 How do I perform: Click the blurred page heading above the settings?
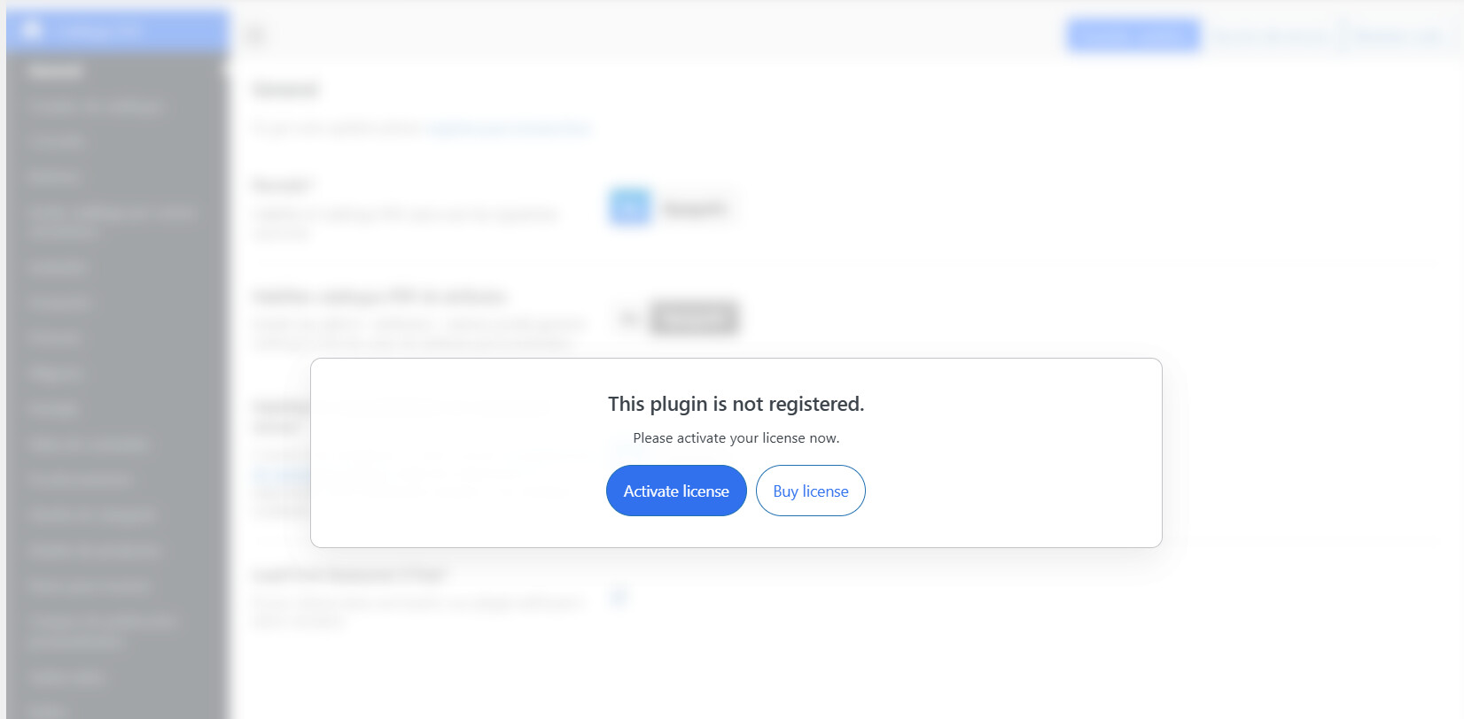pyautogui.click(x=285, y=89)
